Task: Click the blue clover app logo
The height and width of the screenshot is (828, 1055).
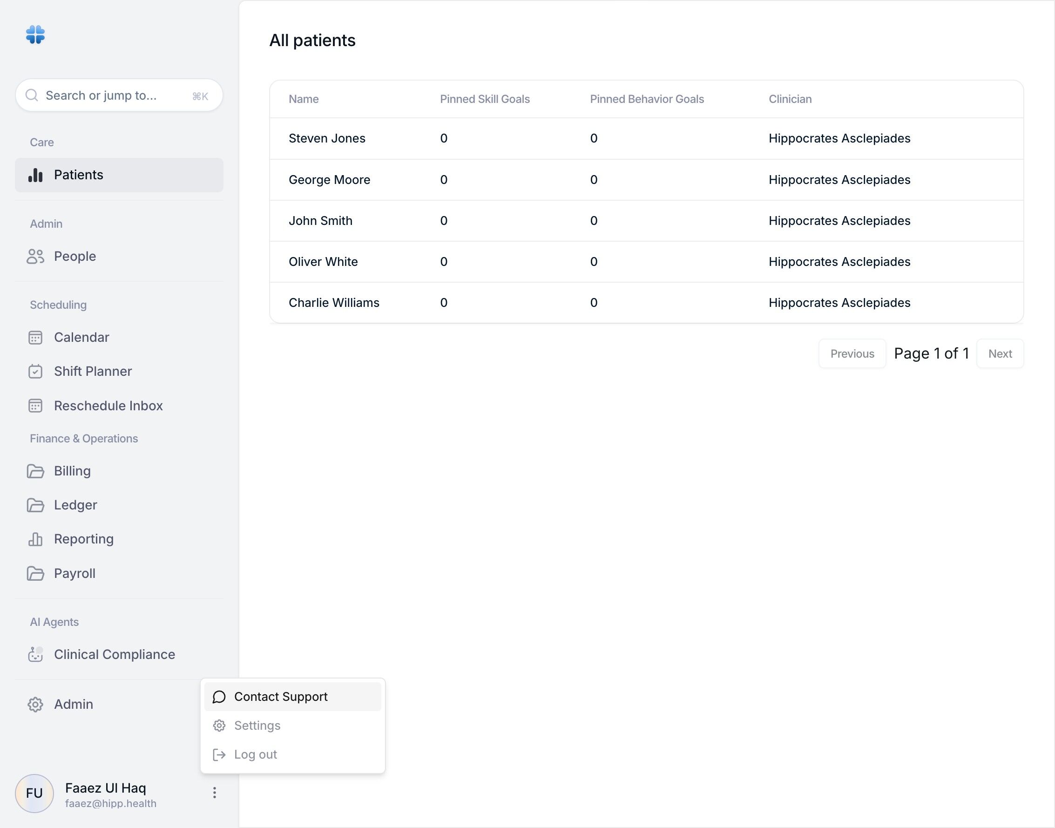Action: coord(35,35)
